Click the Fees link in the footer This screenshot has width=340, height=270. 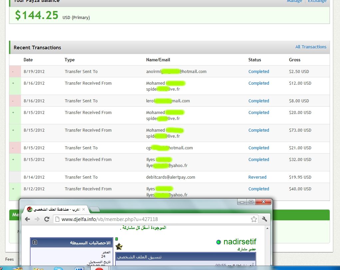pos(9,259)
